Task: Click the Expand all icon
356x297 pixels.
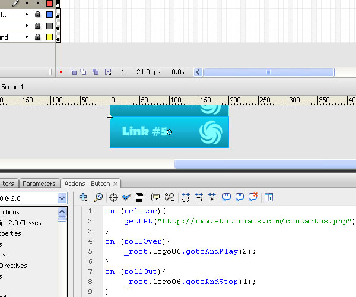Action: 212,197
